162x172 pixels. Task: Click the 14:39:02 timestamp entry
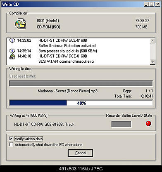click(x=24, y=40)
